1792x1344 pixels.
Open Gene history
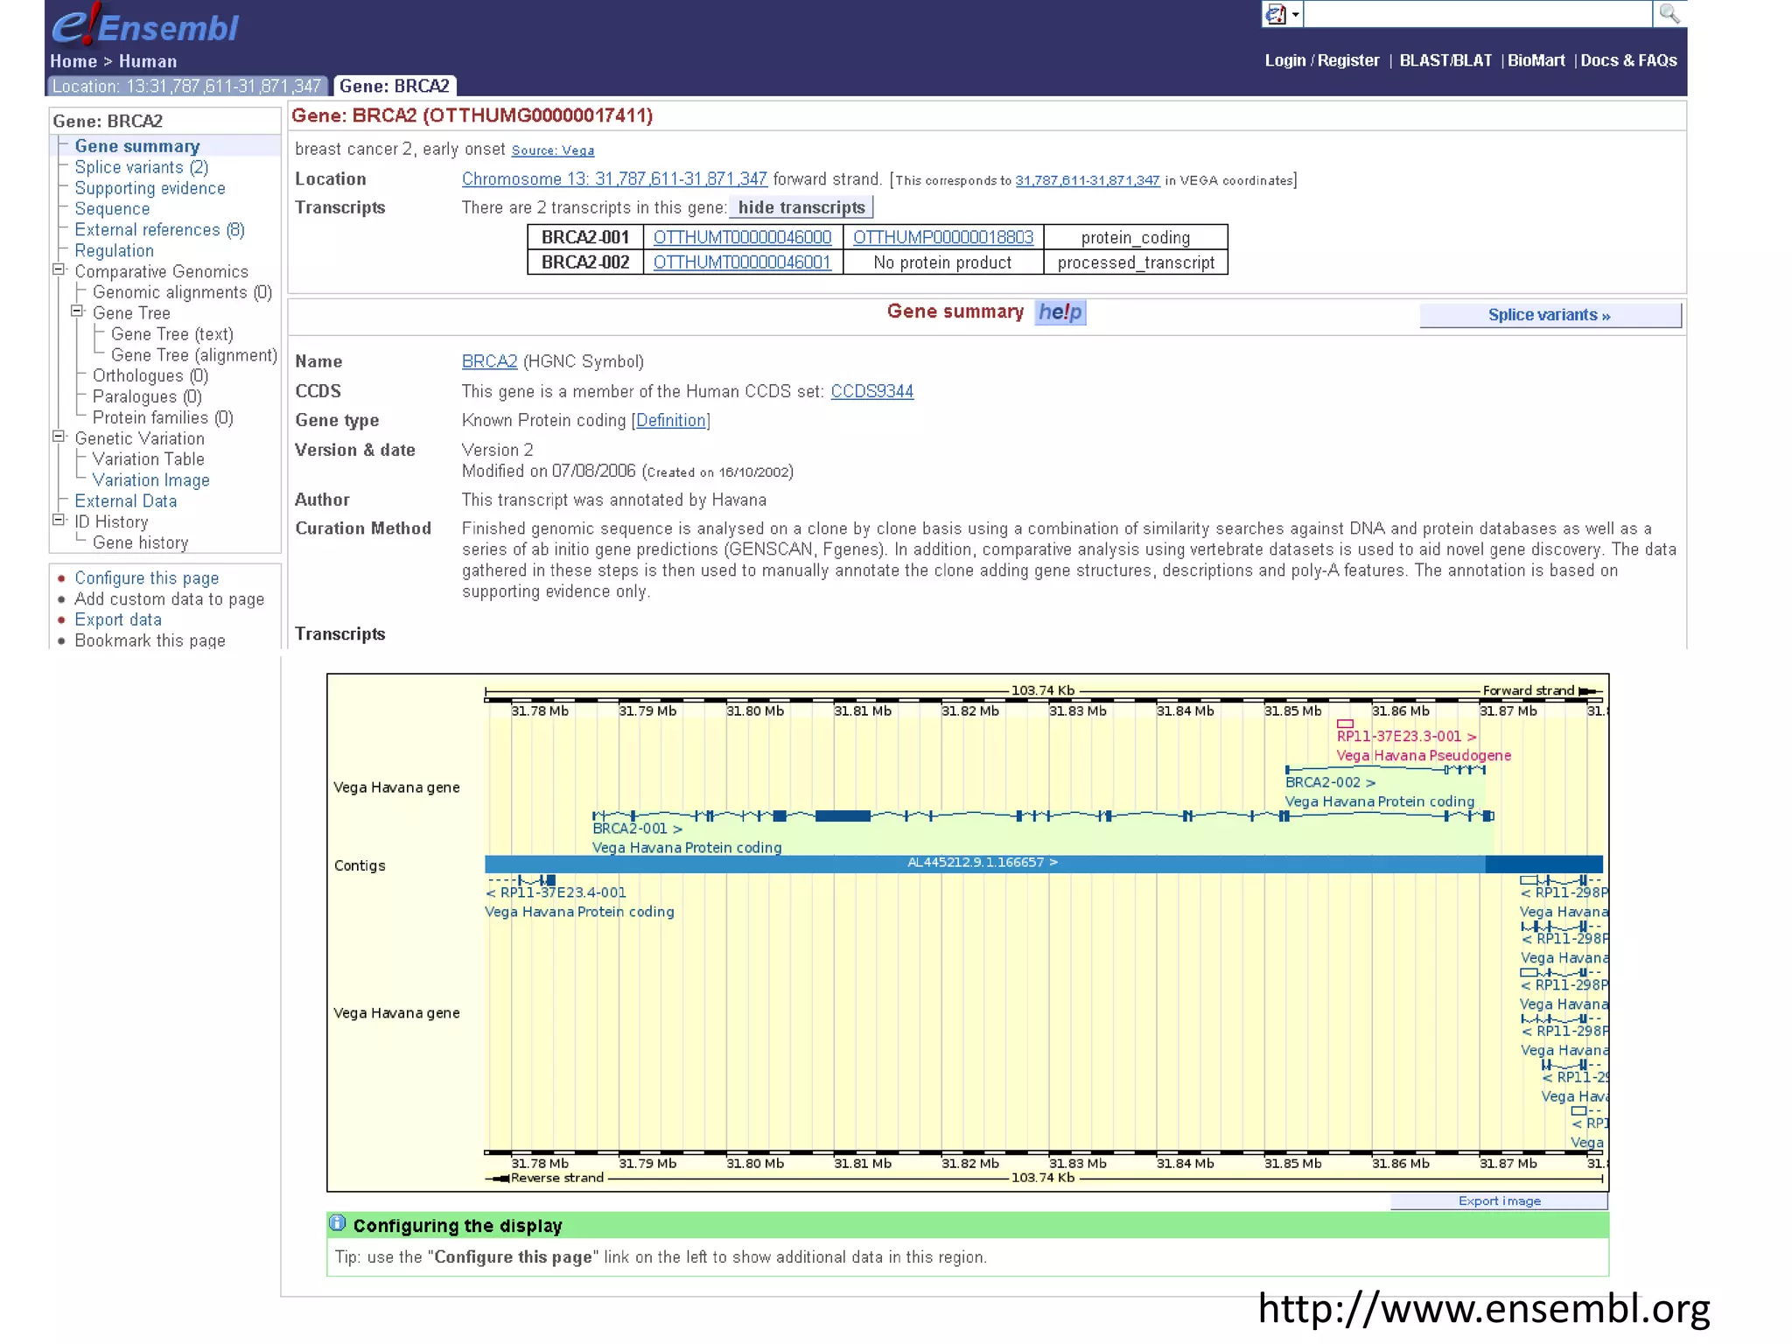(x=141, y=542)
